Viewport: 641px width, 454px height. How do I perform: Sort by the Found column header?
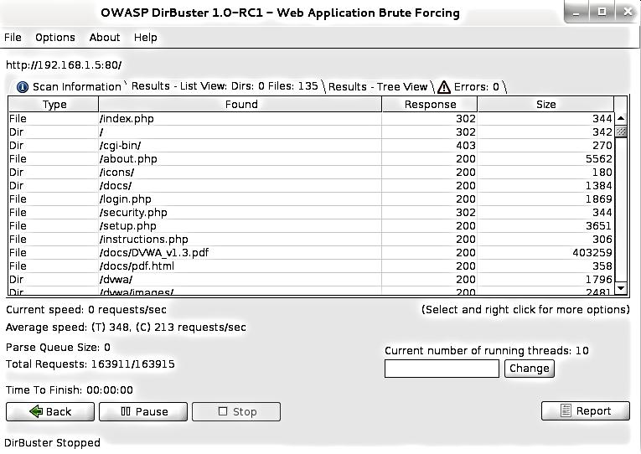tap(240, 104)
